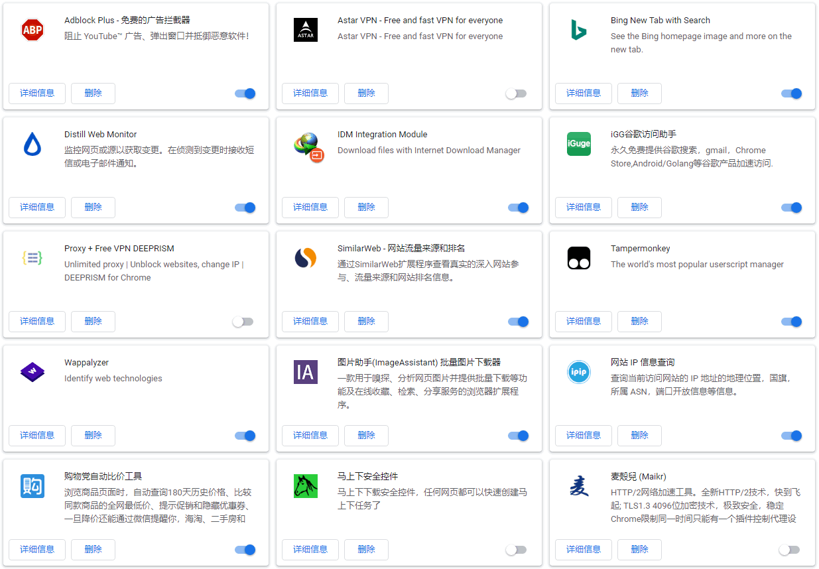Click the 购物党 blue shopping icon
The height and width of the screenshot is (569, 819).
coord(32,486)
